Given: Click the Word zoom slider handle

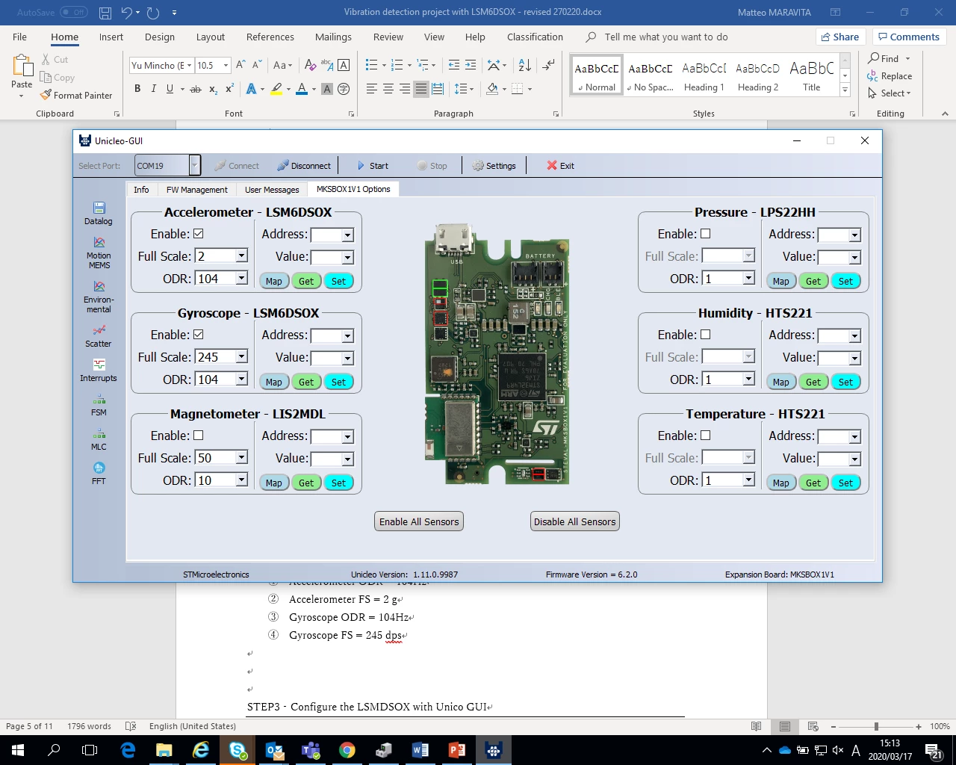Looking at the screenshot, I should tap(876, 726).
